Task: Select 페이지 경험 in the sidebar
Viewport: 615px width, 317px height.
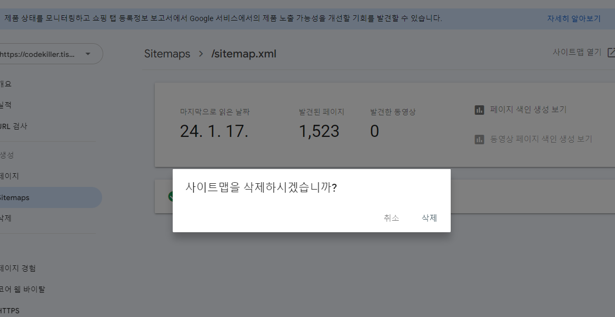Action: point(16,268)
